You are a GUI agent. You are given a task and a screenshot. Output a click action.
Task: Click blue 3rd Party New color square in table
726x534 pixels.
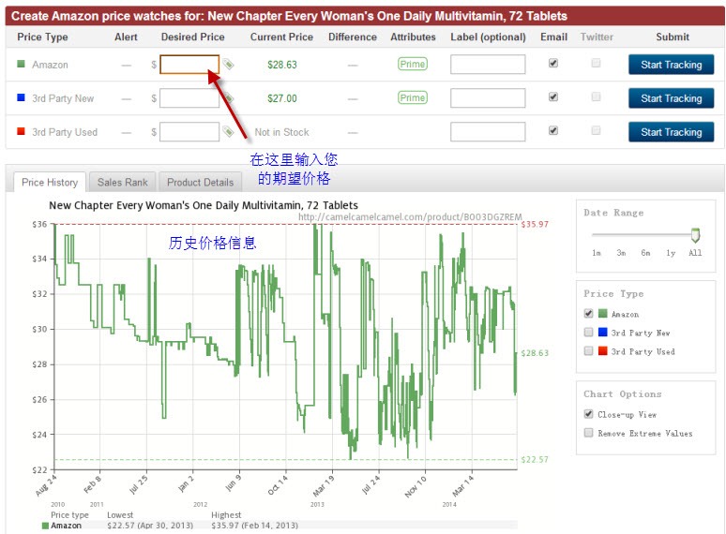point(21,97)
